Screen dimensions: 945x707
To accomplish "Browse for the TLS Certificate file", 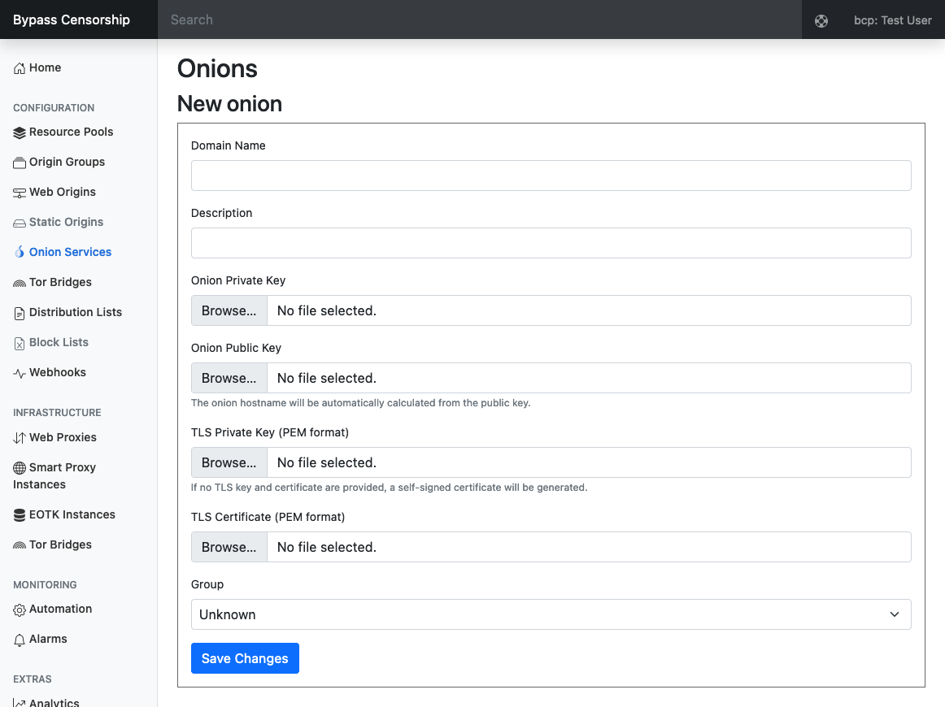I will (229, 547).
